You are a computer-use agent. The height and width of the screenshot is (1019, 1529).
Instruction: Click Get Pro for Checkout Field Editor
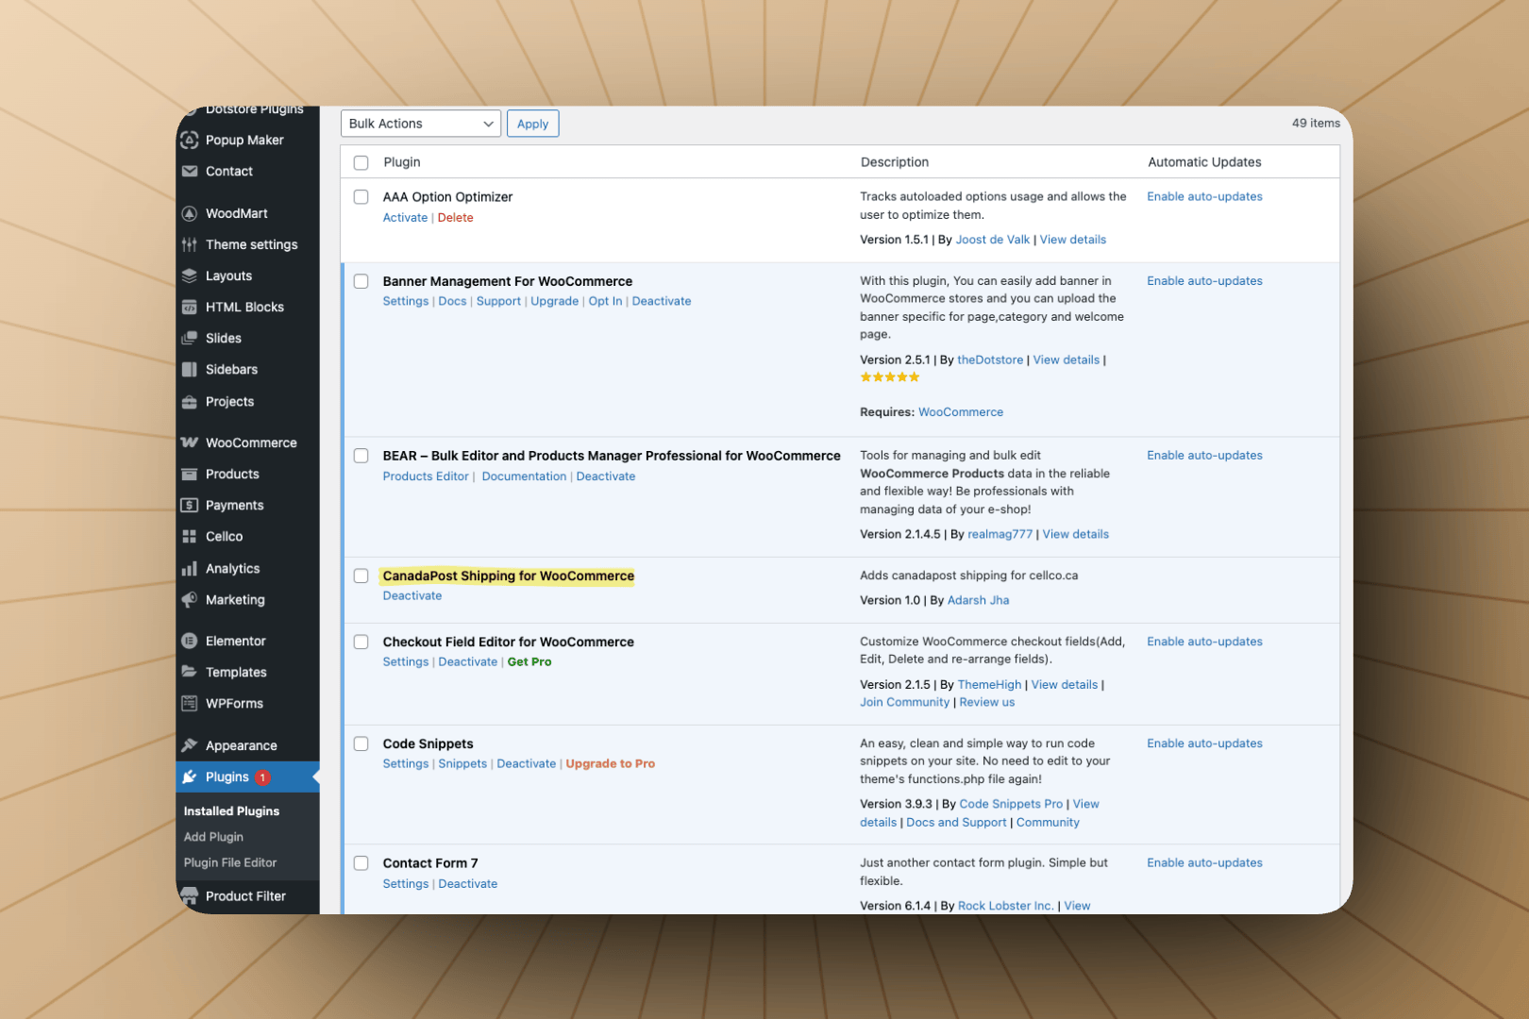[x=529, y=662]
